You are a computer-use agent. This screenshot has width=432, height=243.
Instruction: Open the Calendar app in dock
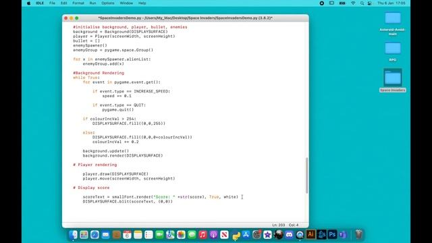click(x=127, y=235)
